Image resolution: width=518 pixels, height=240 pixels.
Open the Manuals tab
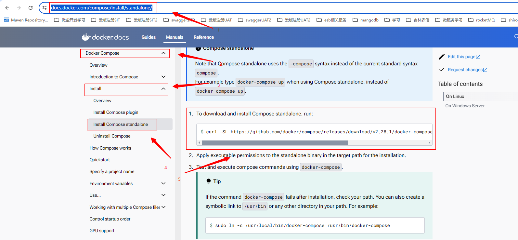[175, 37]
